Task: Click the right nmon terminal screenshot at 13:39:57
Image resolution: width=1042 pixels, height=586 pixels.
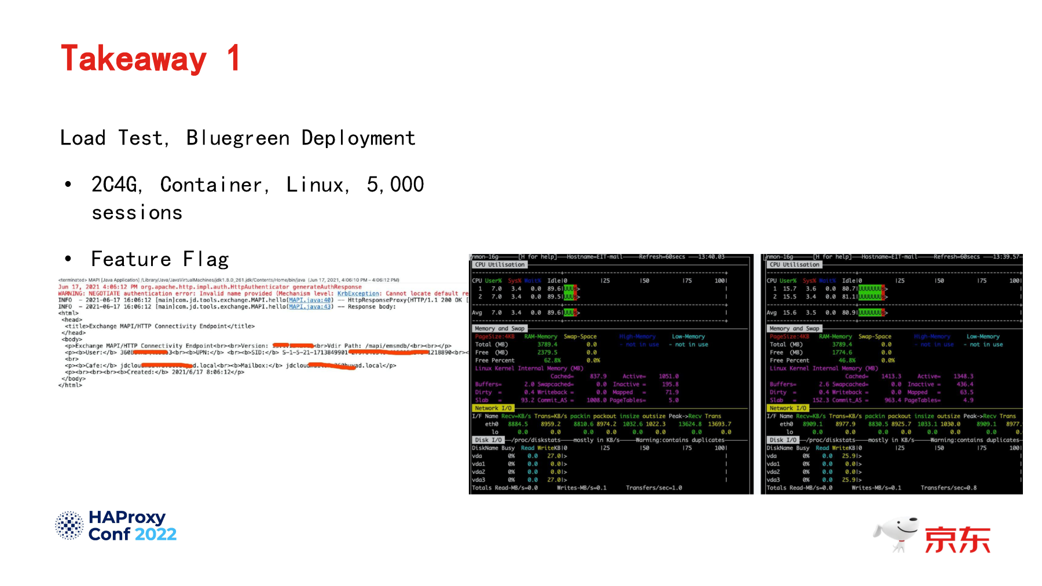Action: [x=892, y=374]
